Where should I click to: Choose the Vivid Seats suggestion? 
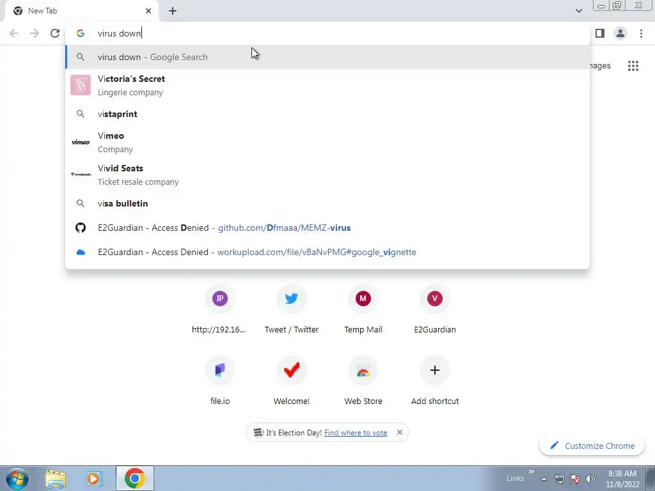pyautogui.click(x=327, y=175)
